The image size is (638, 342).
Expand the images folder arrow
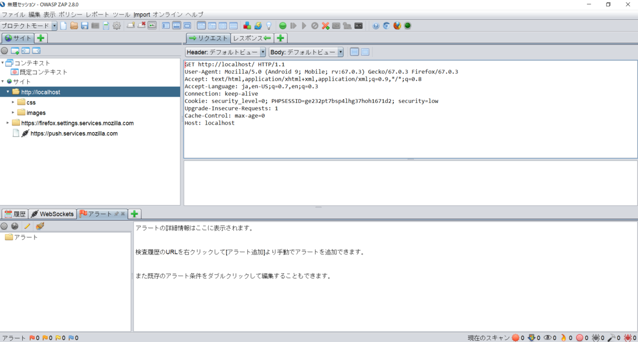pos(13,113)
